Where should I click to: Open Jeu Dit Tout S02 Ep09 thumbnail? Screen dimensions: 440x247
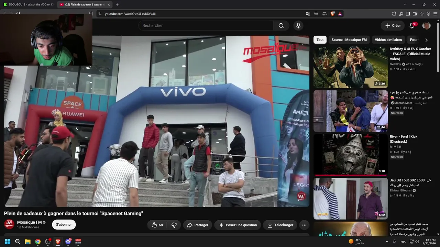pos(351,199)
